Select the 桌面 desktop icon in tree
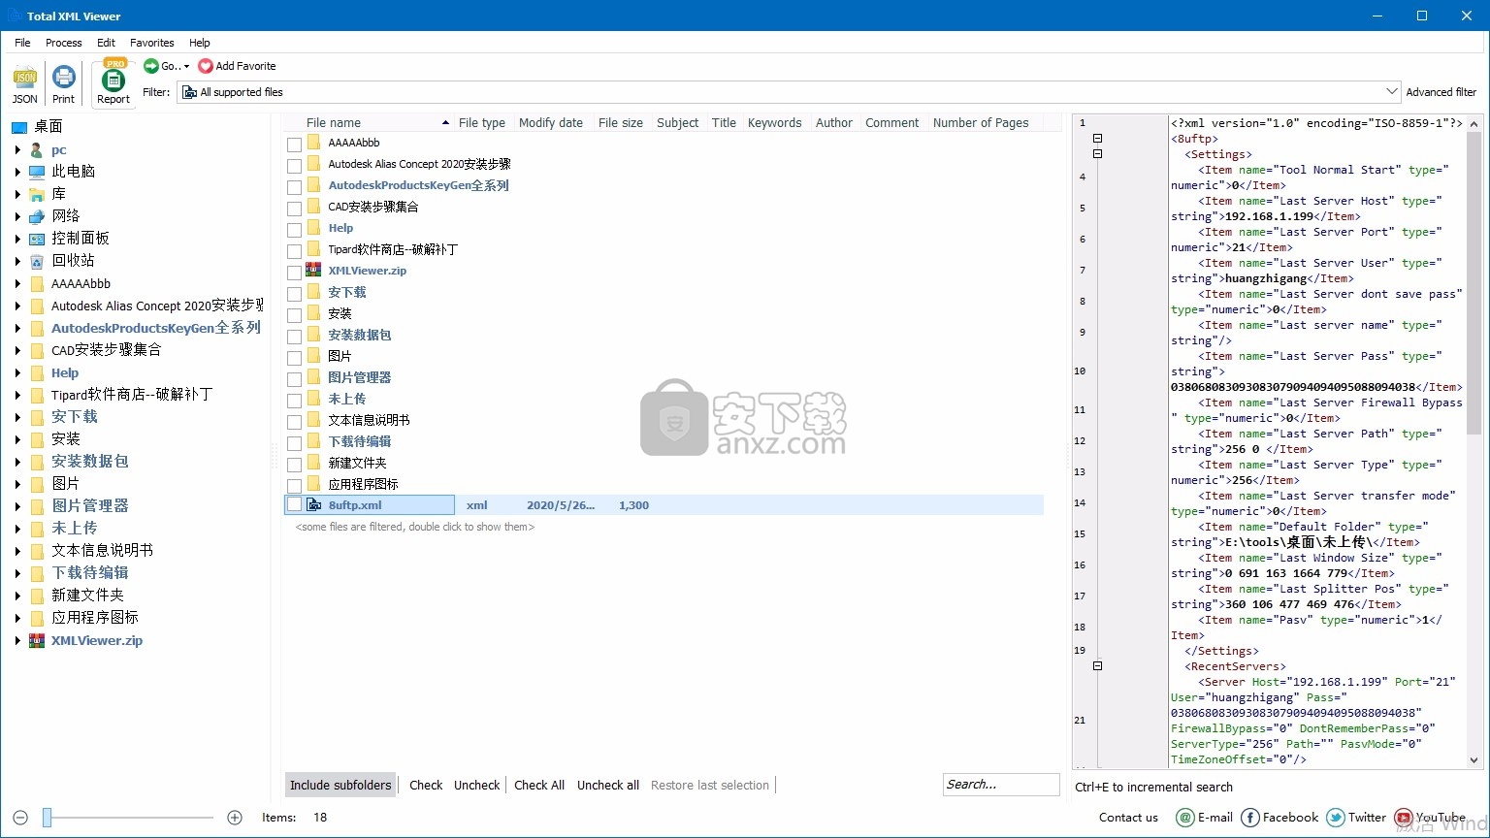This screenshot has width=1490, height=838. (19, 127)
